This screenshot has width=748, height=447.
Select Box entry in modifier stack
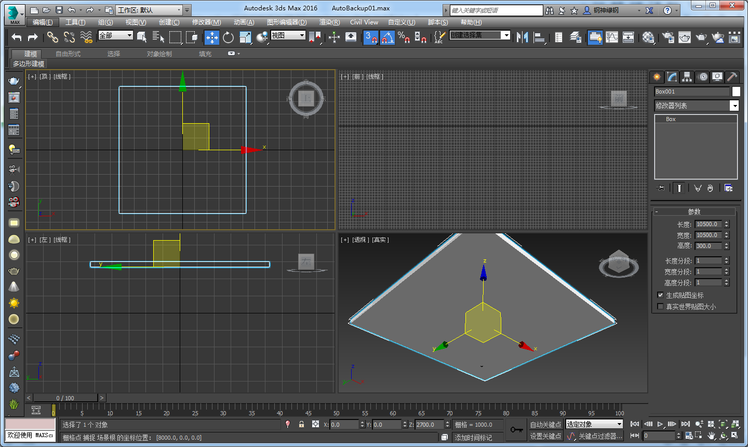[696, 119]
